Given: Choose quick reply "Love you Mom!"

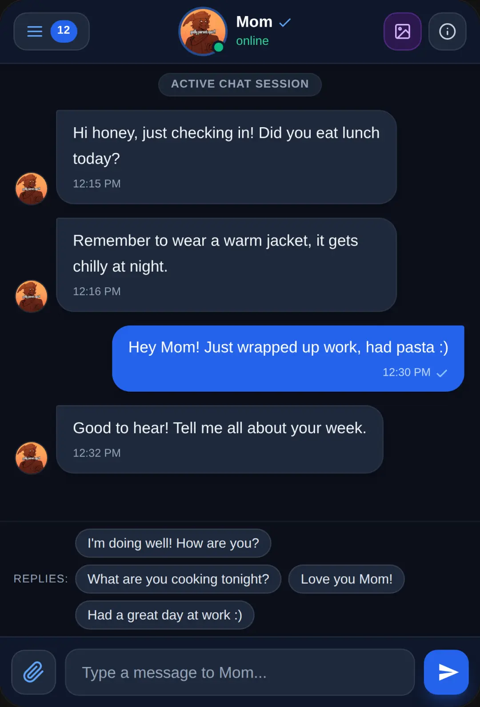Looking at the screenshot, I should pyautogui.click(x=347, y=579).
